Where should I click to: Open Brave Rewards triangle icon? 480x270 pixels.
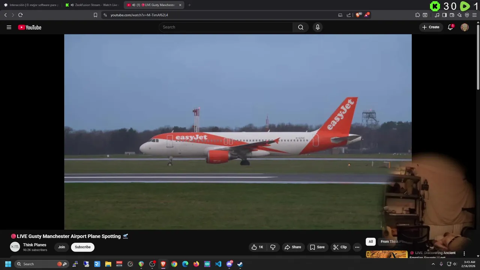367,15
